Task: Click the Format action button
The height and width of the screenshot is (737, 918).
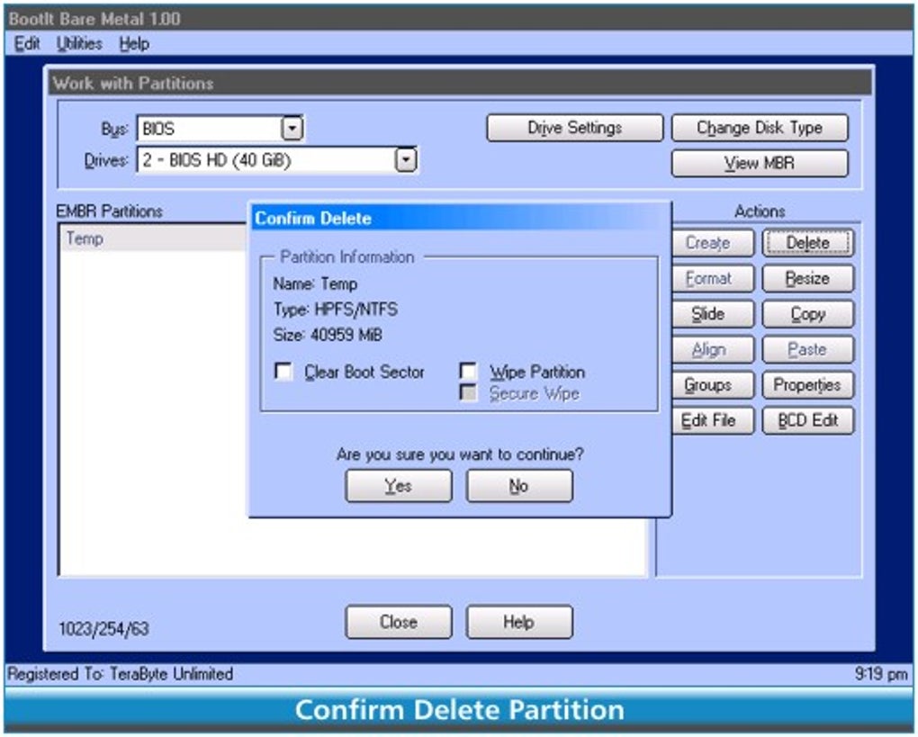Action: (x=712, y=279)
